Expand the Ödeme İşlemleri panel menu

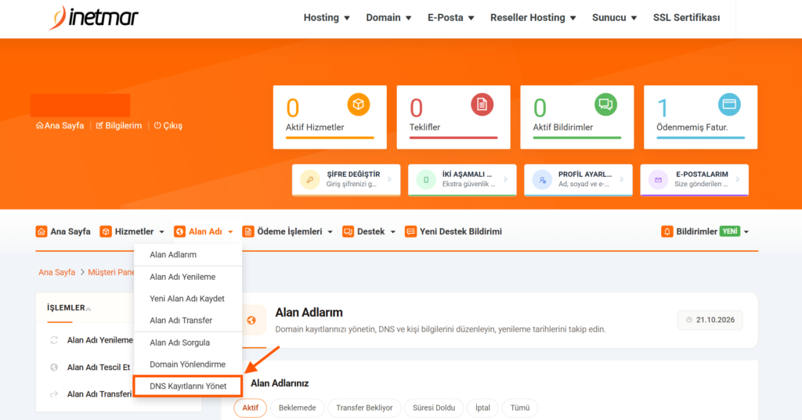click(330, 232)
